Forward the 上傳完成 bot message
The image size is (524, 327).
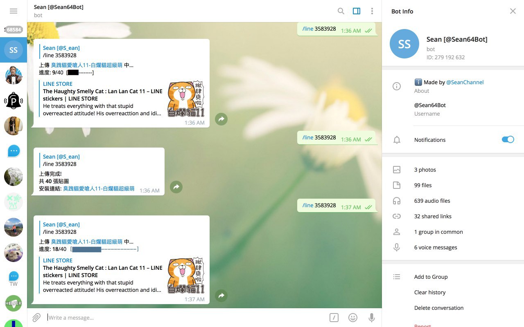point(176,187)
